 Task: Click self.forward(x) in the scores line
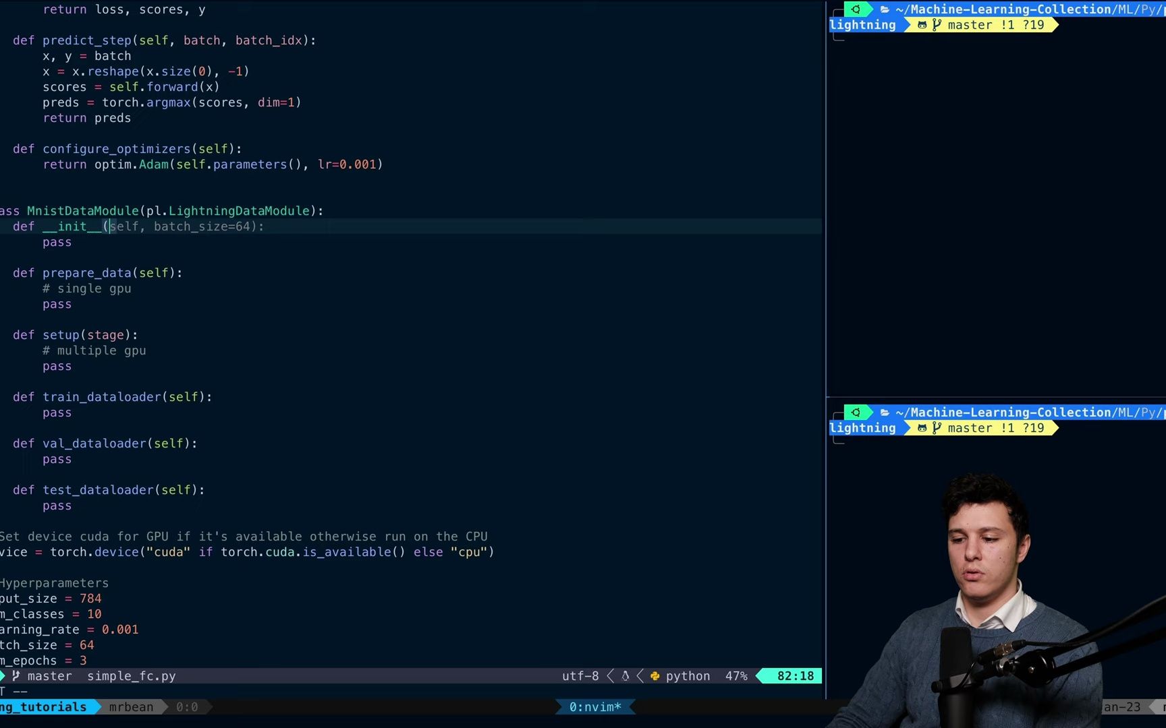pyautogui.click(x=165, y=87)
